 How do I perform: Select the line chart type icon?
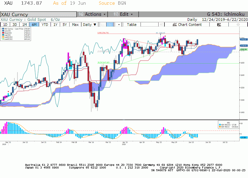[103, 25]
